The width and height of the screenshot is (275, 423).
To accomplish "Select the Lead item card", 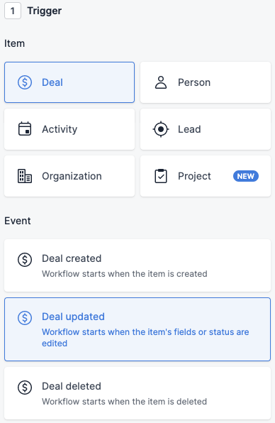I will (206, 129).
